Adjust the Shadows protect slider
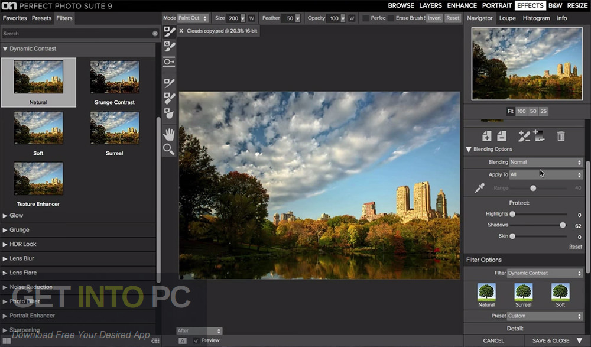Screen dimensions: 591x347 point(563,225)
